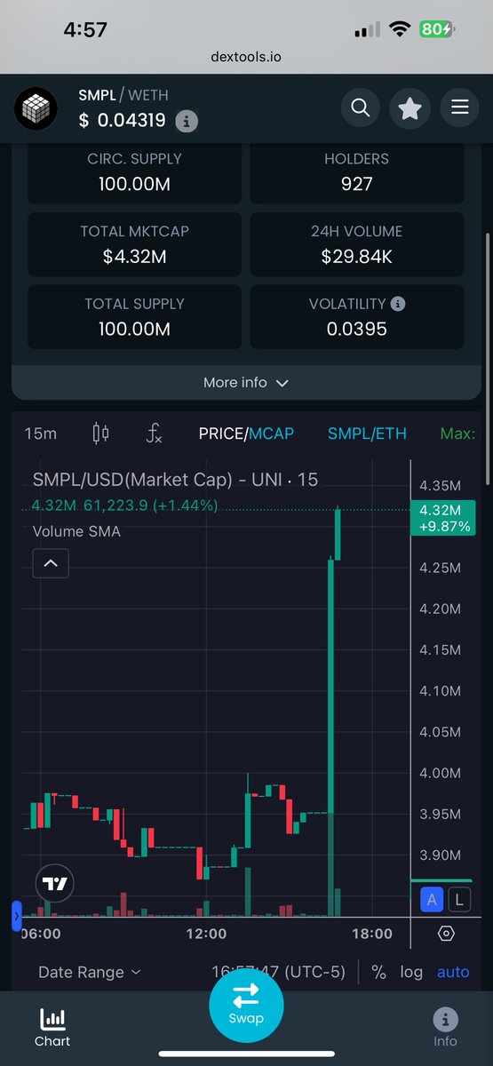Open Date Range dropdown
The width and height of the screenshot is (493, 1066).
90,973
